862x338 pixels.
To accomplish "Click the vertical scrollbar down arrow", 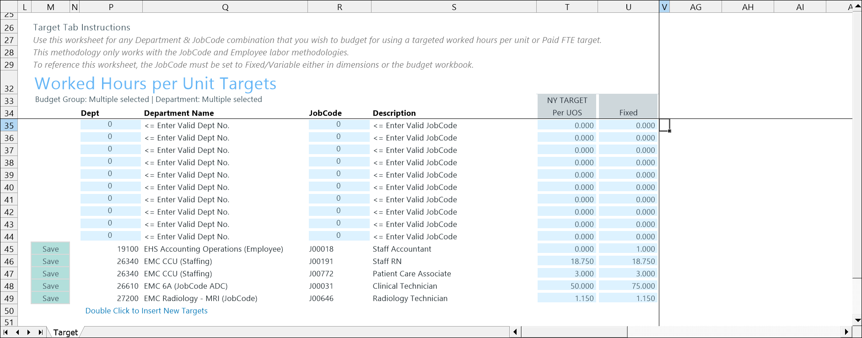I will pos(857,321).
